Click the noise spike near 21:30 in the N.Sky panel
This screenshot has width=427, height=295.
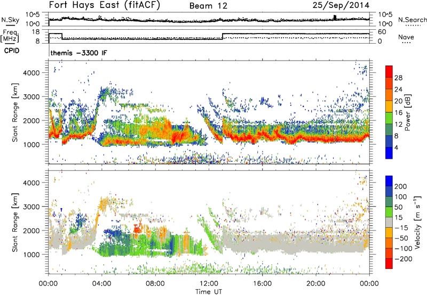pyautogui.click(x=335, y=18)
